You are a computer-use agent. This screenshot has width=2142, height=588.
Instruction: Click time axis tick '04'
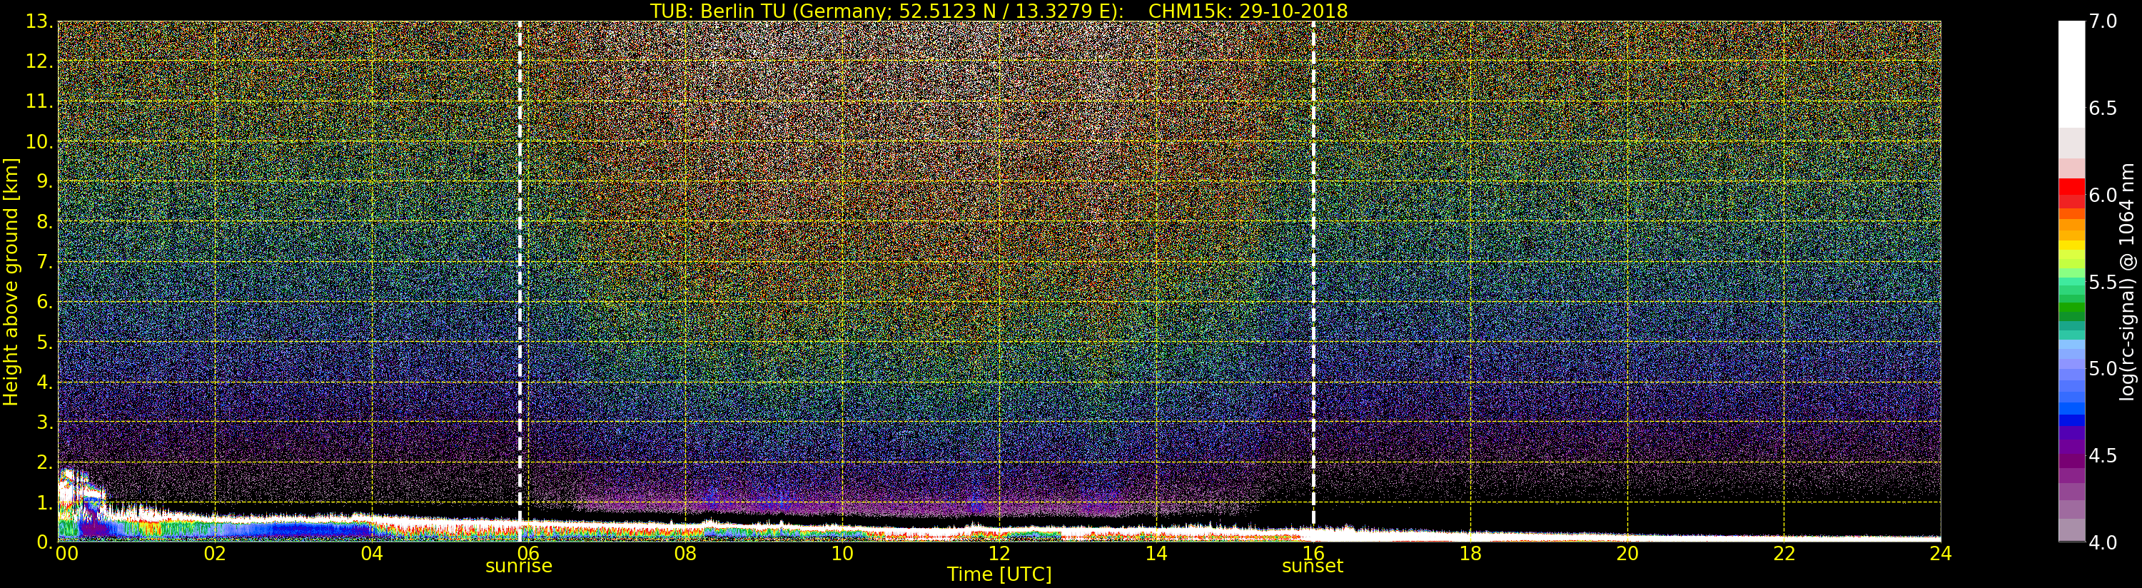pos(372,553)
